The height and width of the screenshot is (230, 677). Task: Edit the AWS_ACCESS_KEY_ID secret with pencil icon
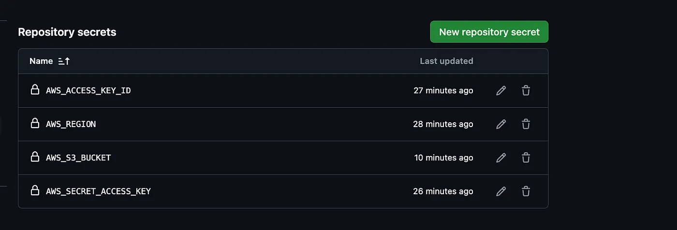(x=501, y=90)
